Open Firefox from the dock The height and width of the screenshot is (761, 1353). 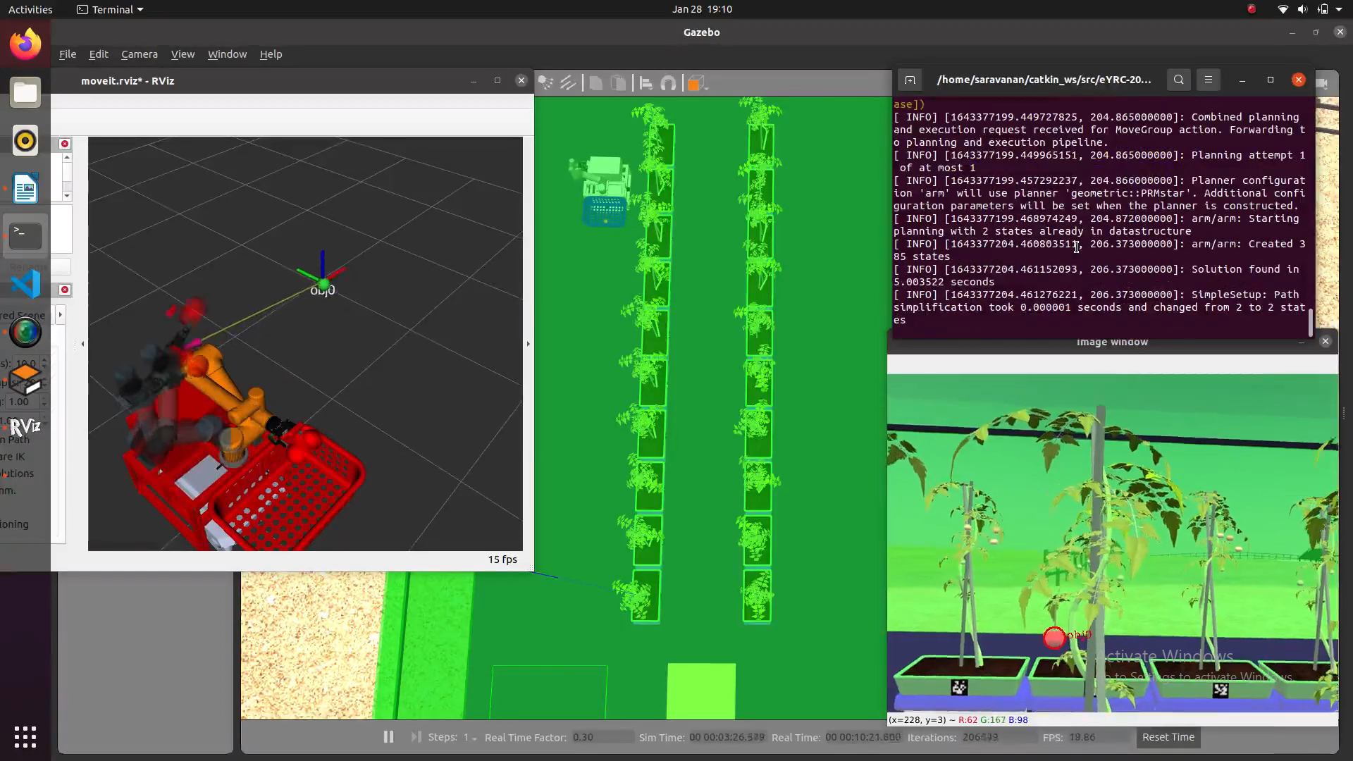[25, 44]
